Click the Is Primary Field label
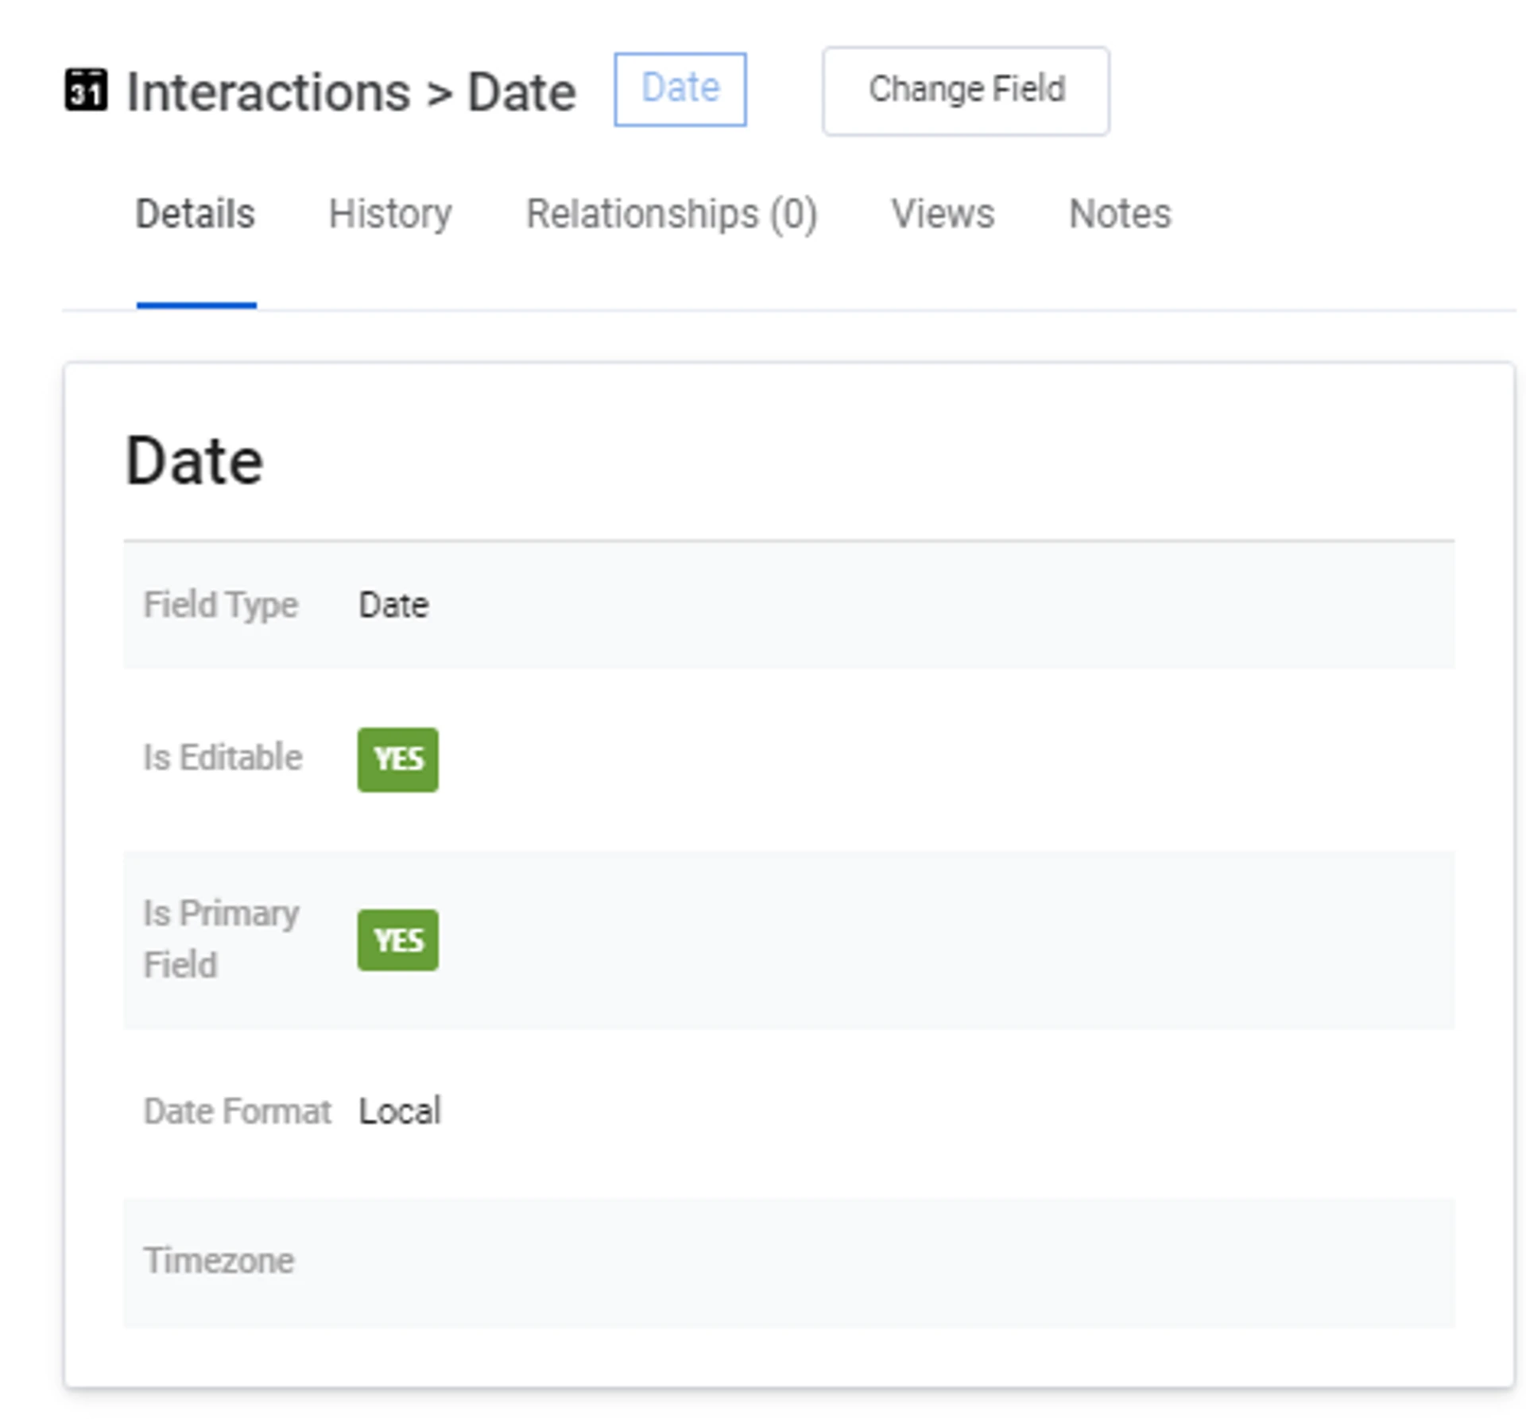 (221, 939)
